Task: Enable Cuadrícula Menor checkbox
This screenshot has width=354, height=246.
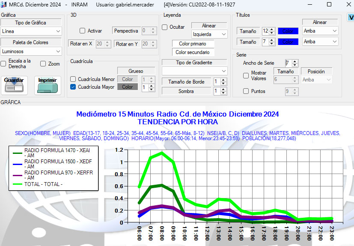Action: [73, 79]
